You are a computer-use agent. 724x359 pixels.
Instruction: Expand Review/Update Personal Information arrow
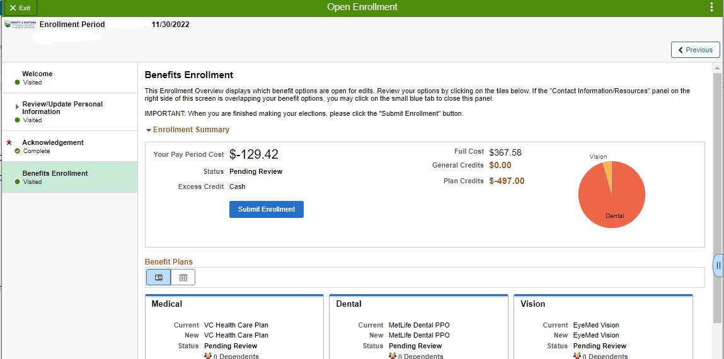tap(17, 106)
